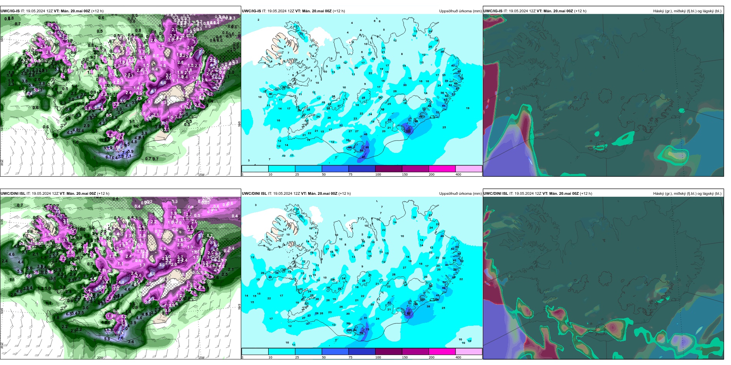Pick the 400+ mm light pink swatch in DINI ISL legend
Screen dimensions: 731x365
[x=469, y=351]
